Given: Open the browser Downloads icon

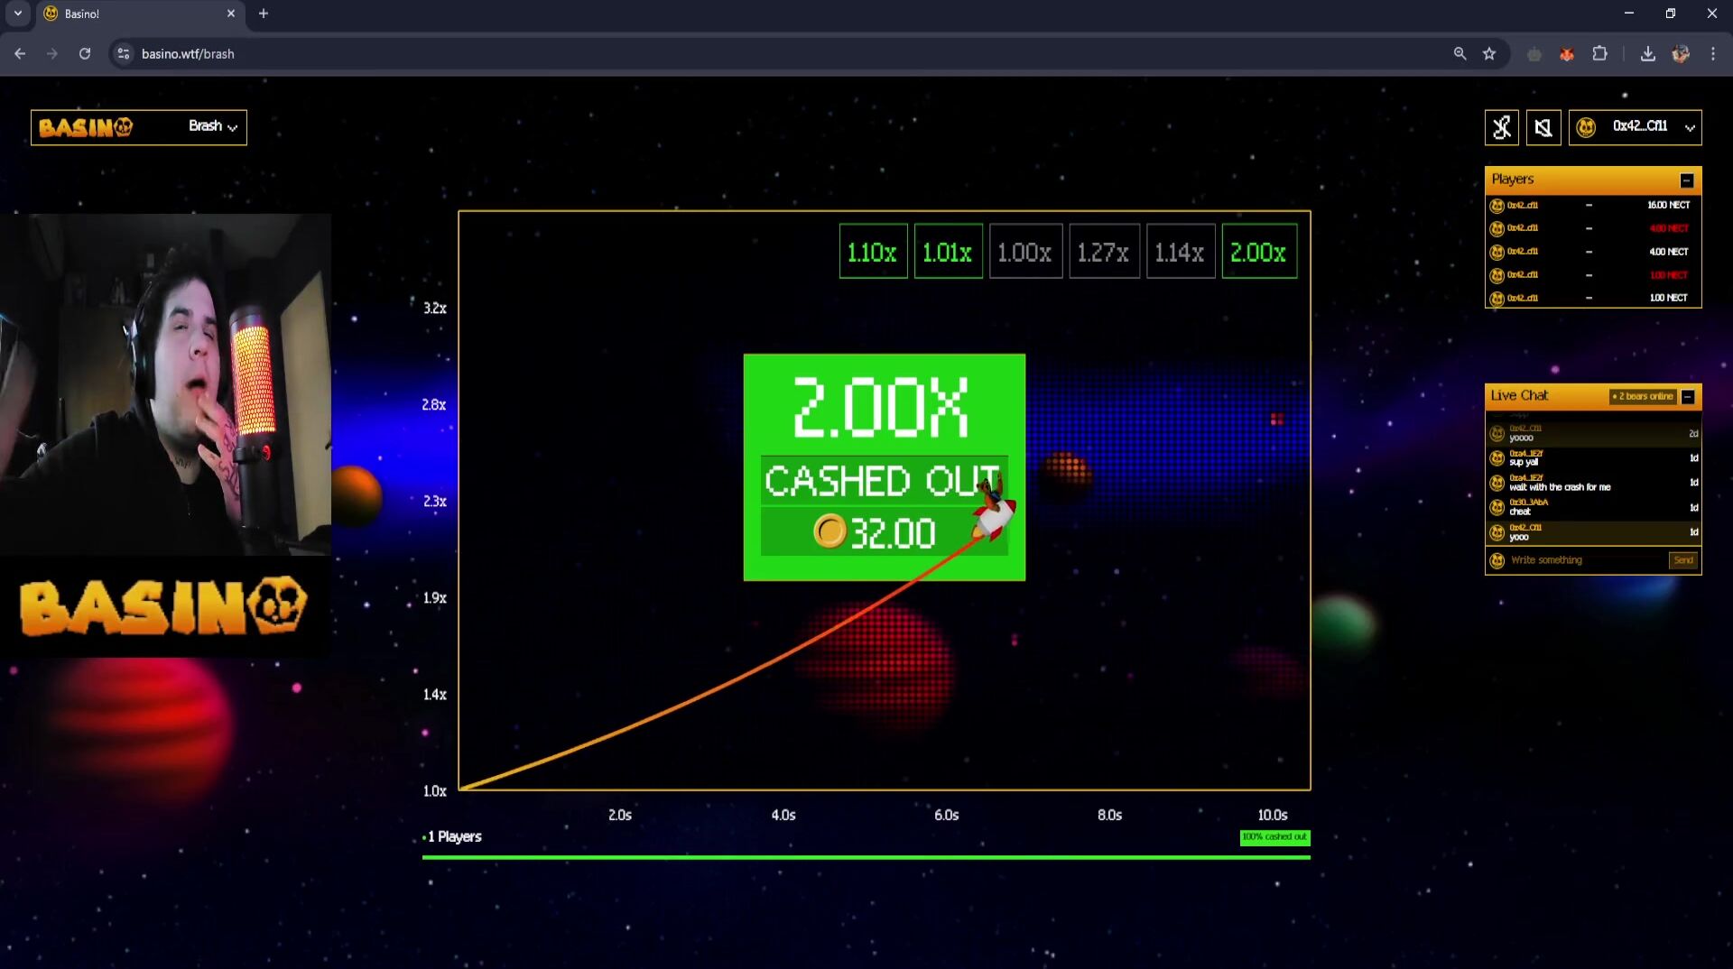Looking at the screenshot, I should pyautogui.click(x=1647, y=54).
